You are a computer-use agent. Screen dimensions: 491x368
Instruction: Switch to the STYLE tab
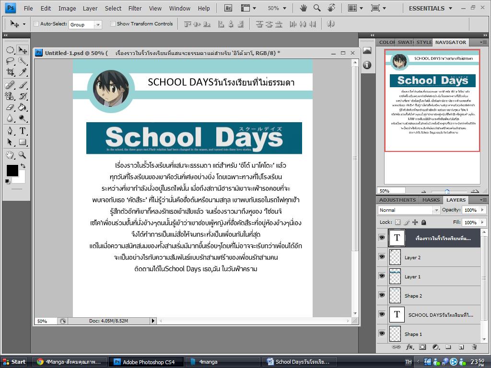click(424, 42)
